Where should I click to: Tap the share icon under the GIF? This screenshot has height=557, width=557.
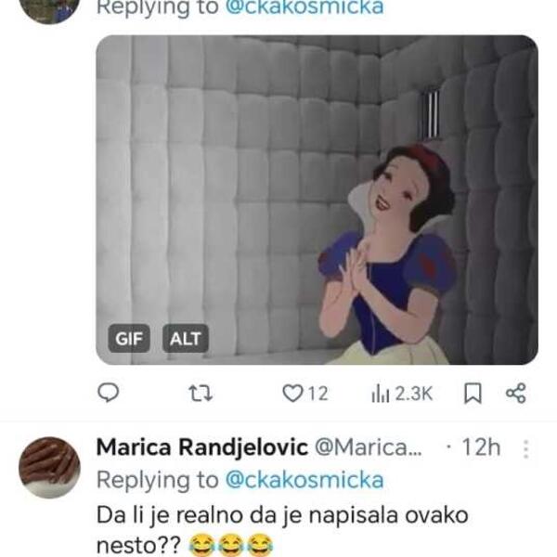(x=515, y=394)
